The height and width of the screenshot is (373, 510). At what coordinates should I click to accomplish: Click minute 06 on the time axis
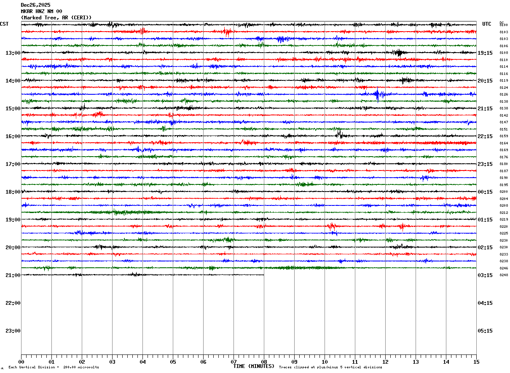click(203, 362)
